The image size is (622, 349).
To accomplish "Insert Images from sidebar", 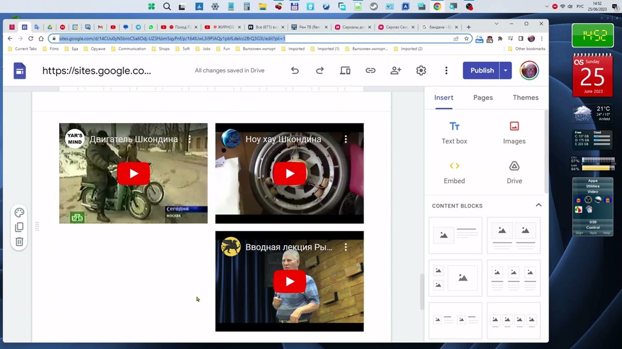I will point(514,132).
